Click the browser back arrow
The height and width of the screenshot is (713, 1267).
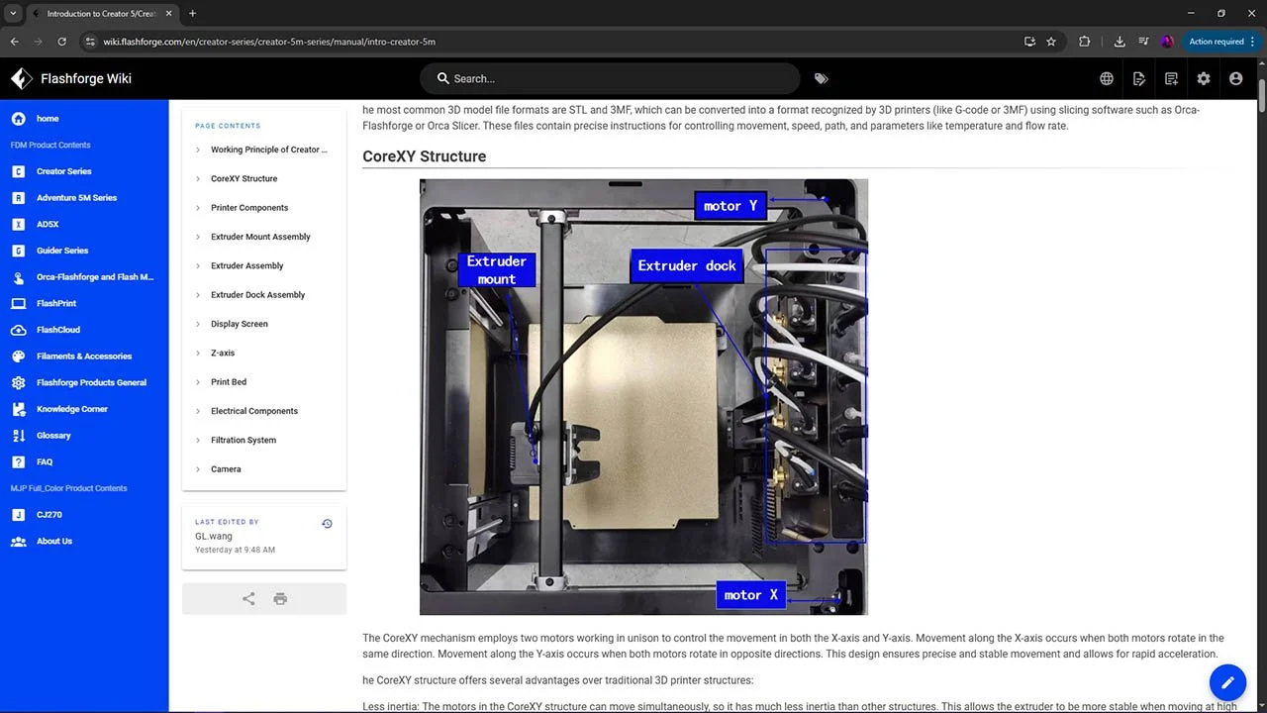pos(14,42)
